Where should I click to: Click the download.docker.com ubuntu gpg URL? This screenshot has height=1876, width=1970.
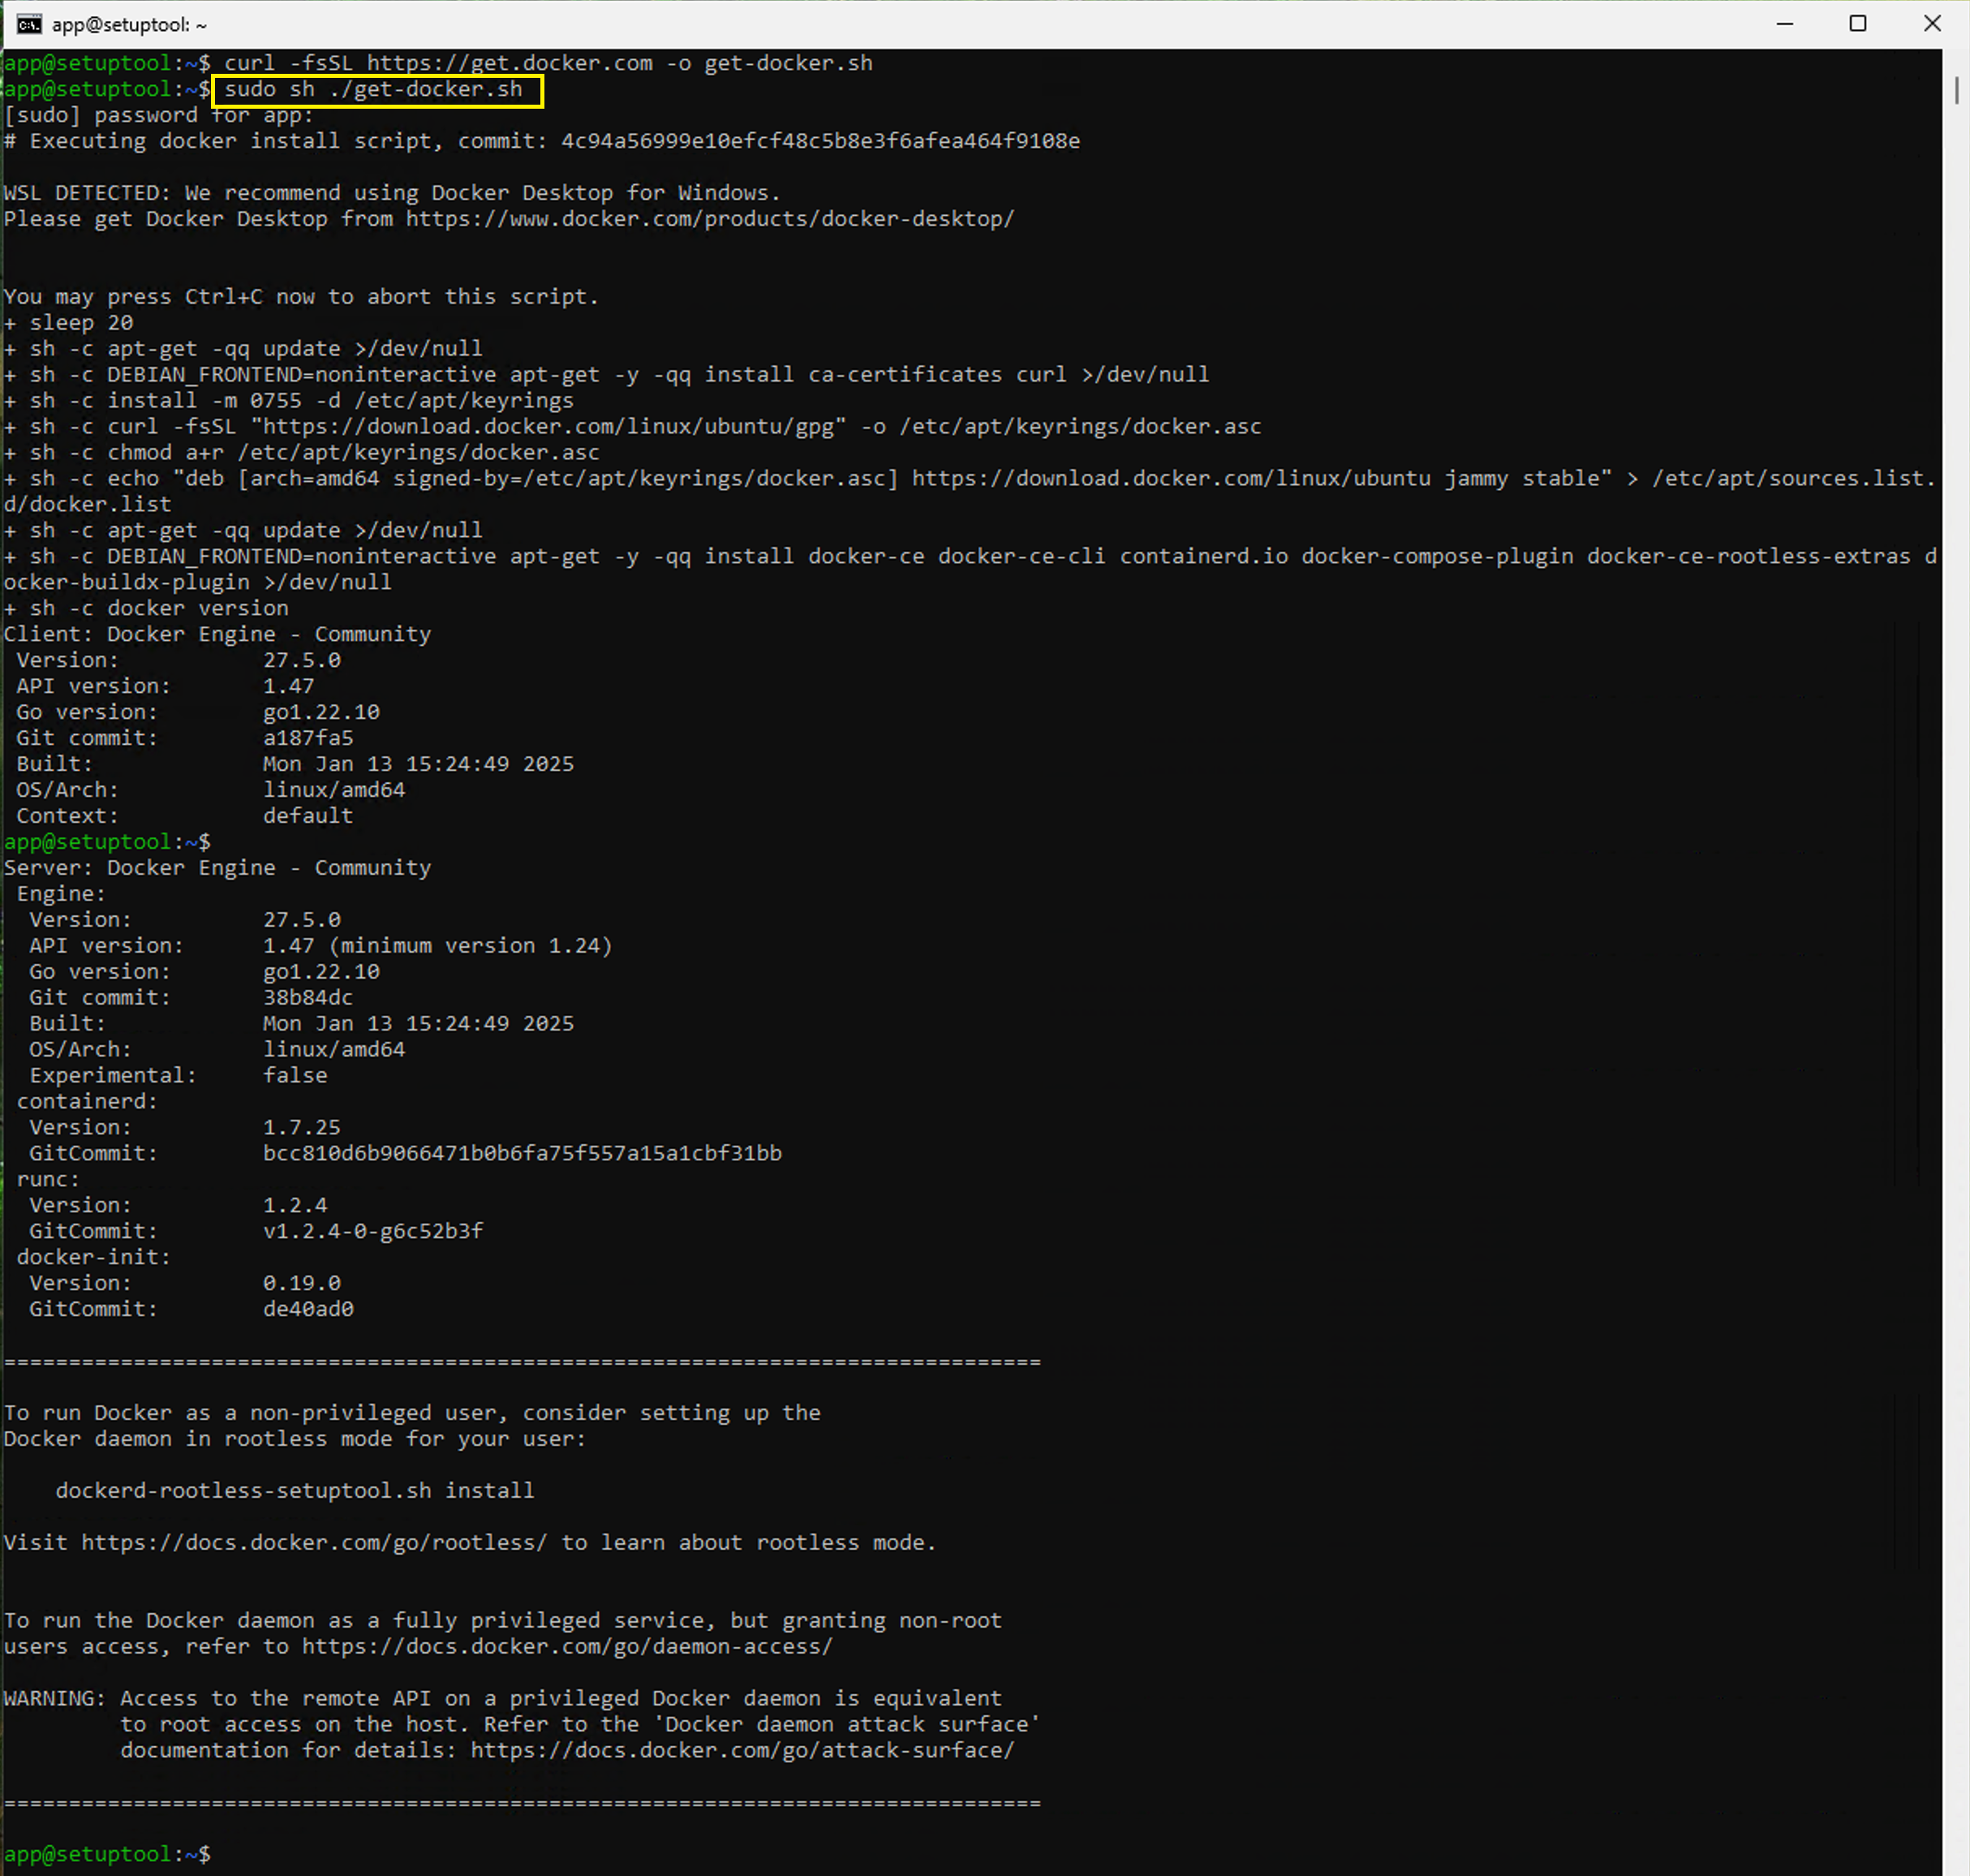[548, 427]
